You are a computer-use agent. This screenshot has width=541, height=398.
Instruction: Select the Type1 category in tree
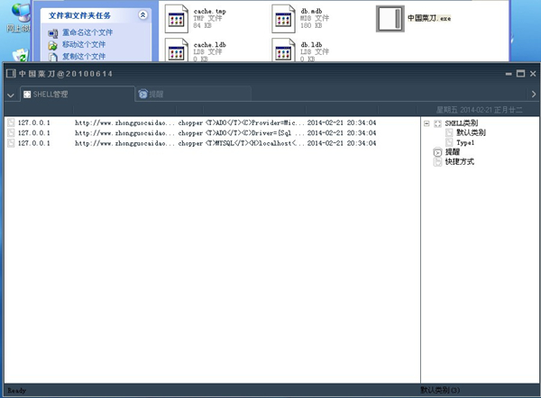(464, 142)
